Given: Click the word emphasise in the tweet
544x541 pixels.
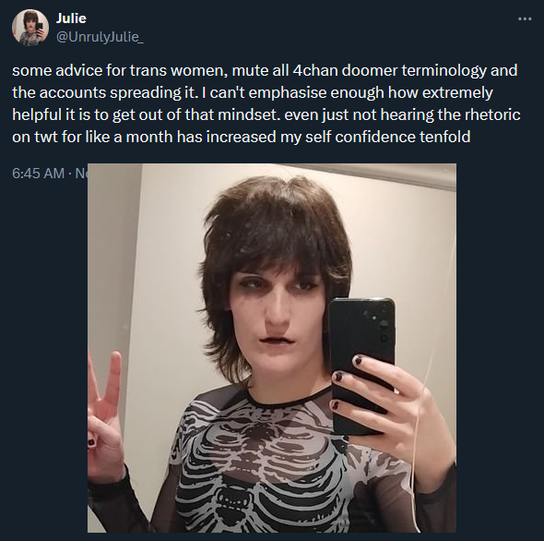Looking at the screenshot, I should pos(286,92).
